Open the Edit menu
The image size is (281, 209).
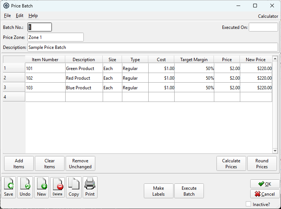click(20, 16)
